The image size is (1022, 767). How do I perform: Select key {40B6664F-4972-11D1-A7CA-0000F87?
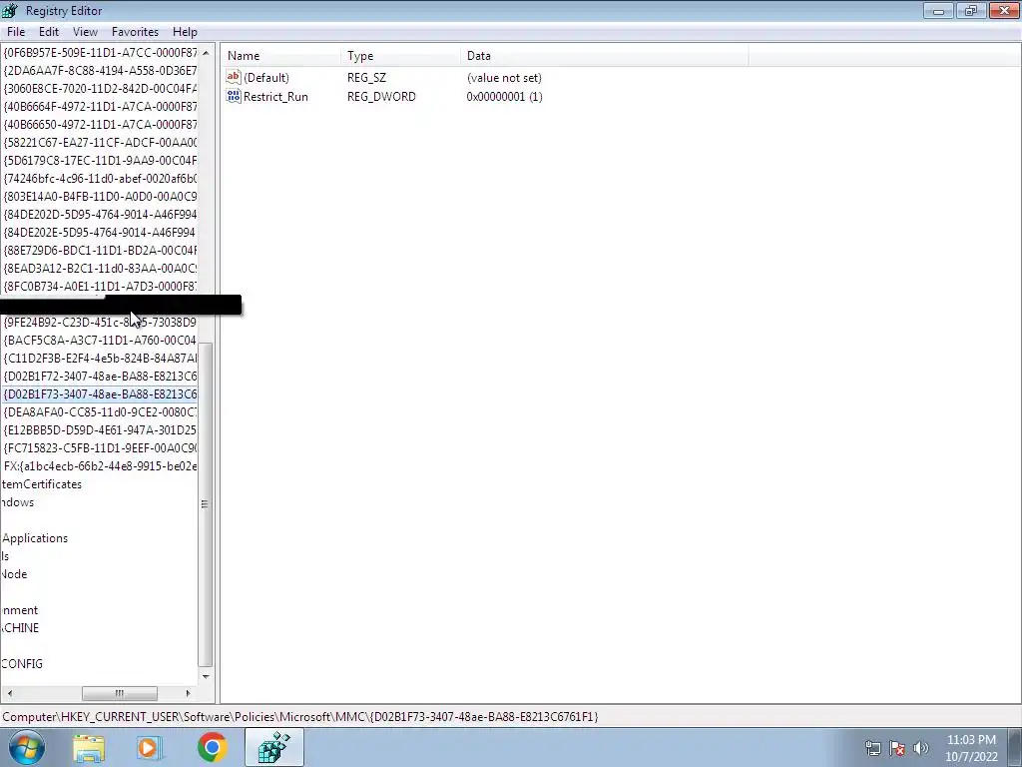tap(100, 106)
